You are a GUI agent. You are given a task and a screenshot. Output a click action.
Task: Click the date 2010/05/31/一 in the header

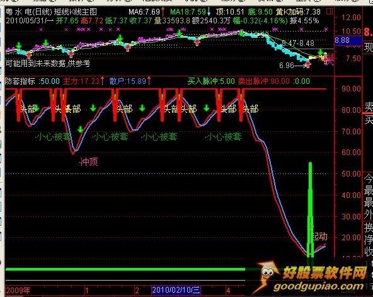click(30, 21)
